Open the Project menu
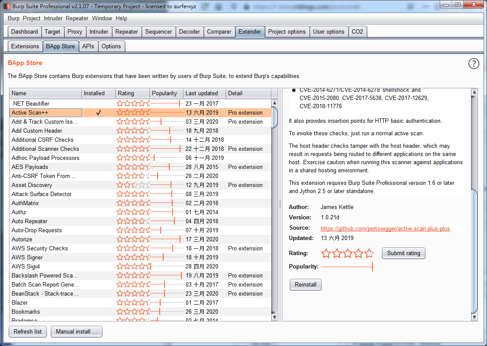This screenshot has height=346, width=487. coord(31,19)
